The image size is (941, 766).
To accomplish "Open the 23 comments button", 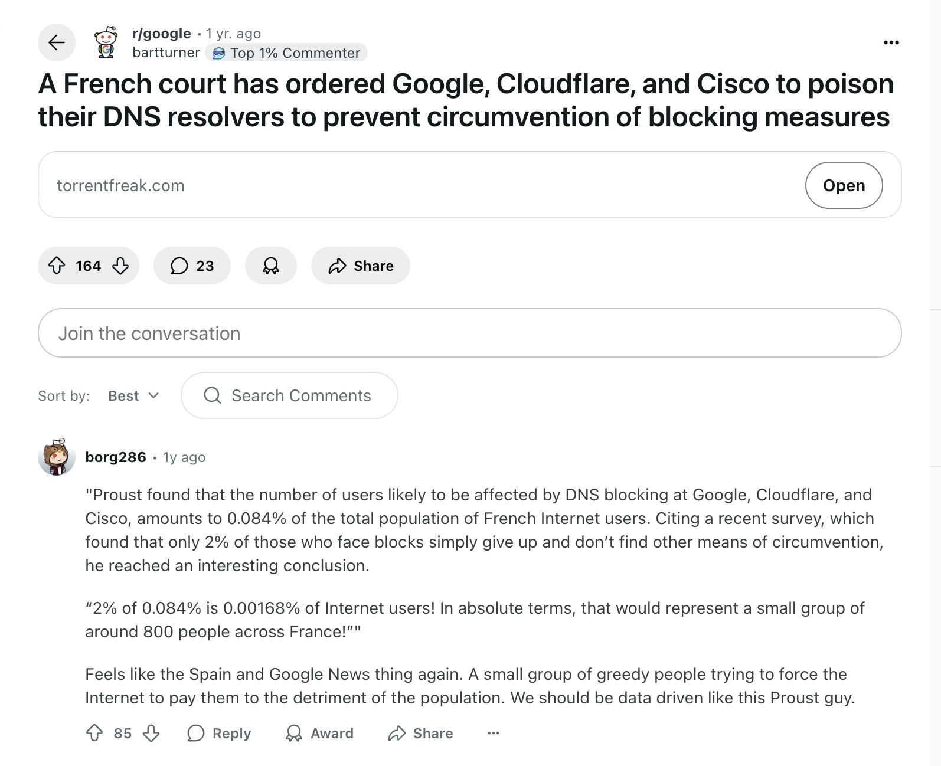I will click(x=192, y=266).
